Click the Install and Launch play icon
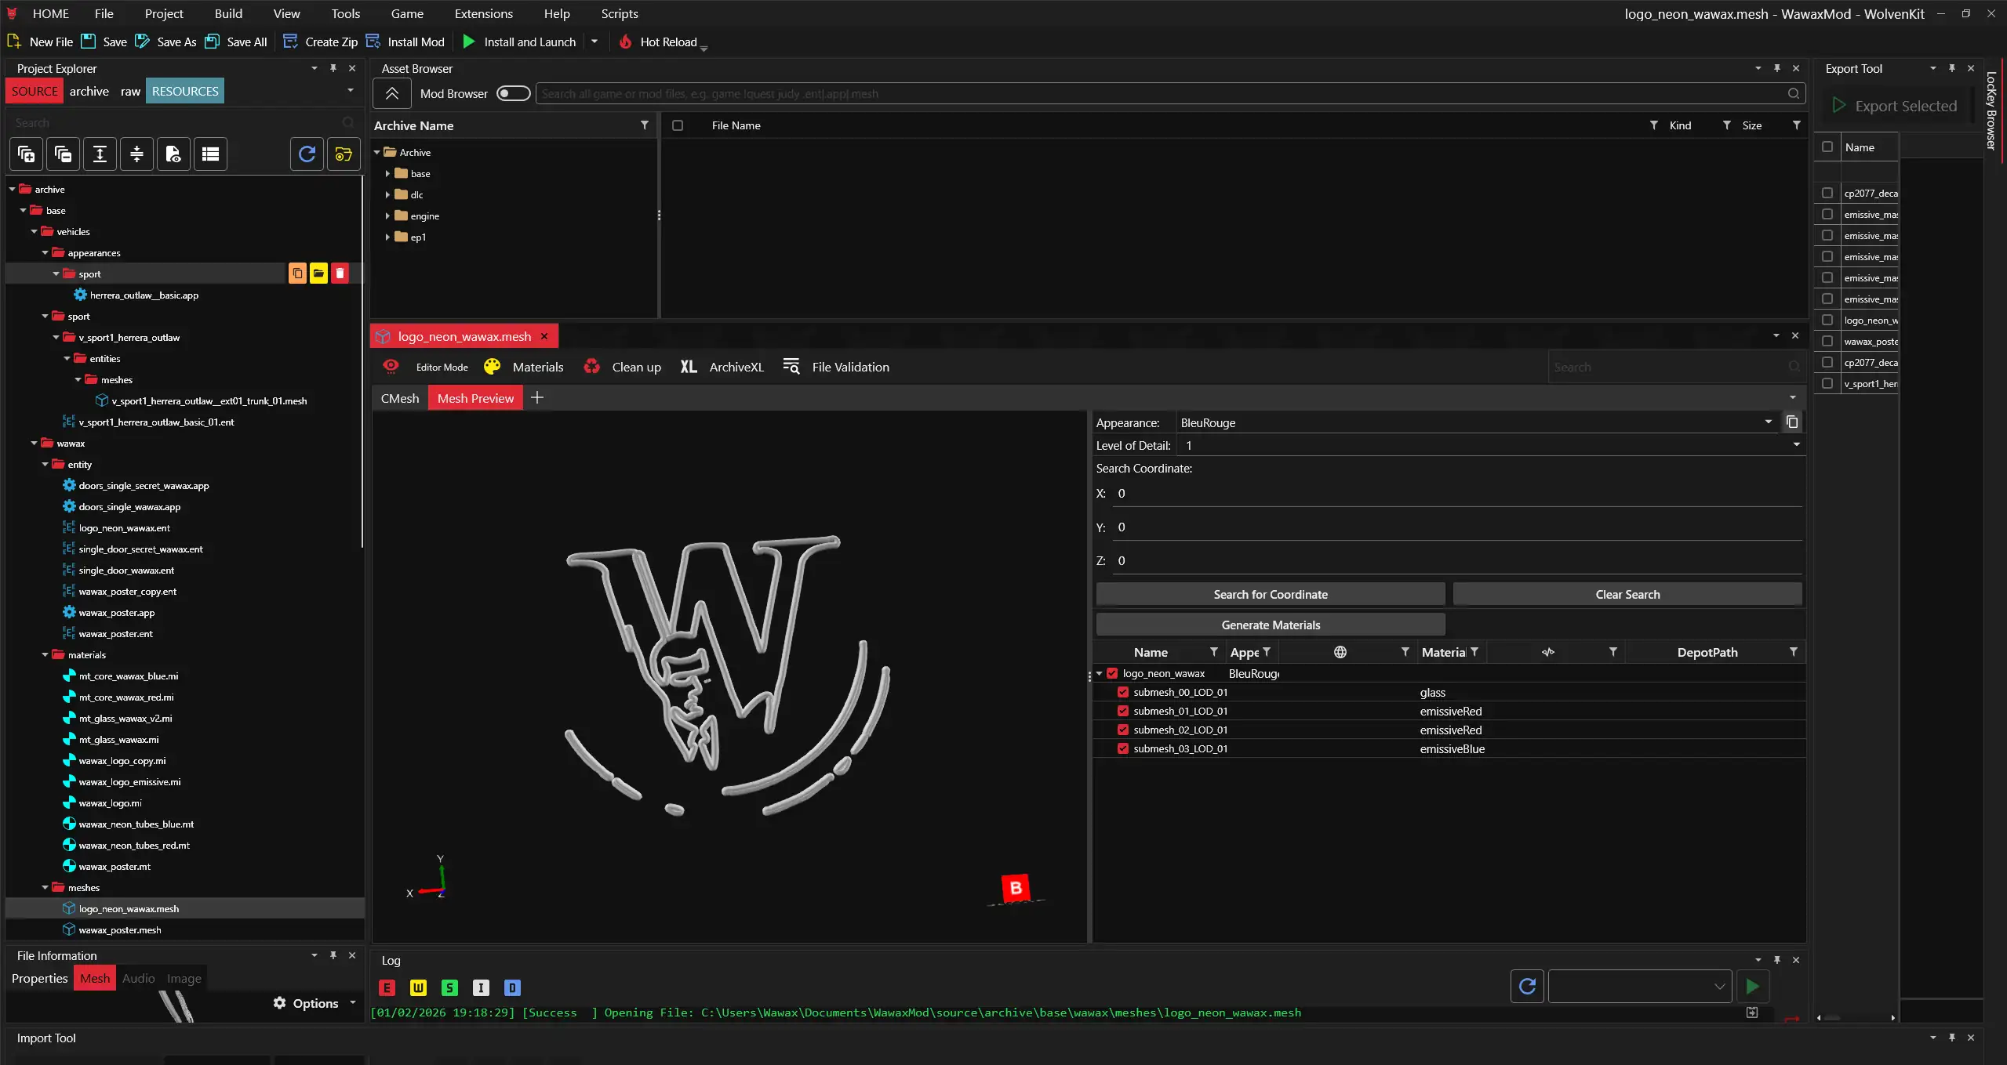Image resolution: width=2007 pixels, height=1065 pixels. [469, 42]
